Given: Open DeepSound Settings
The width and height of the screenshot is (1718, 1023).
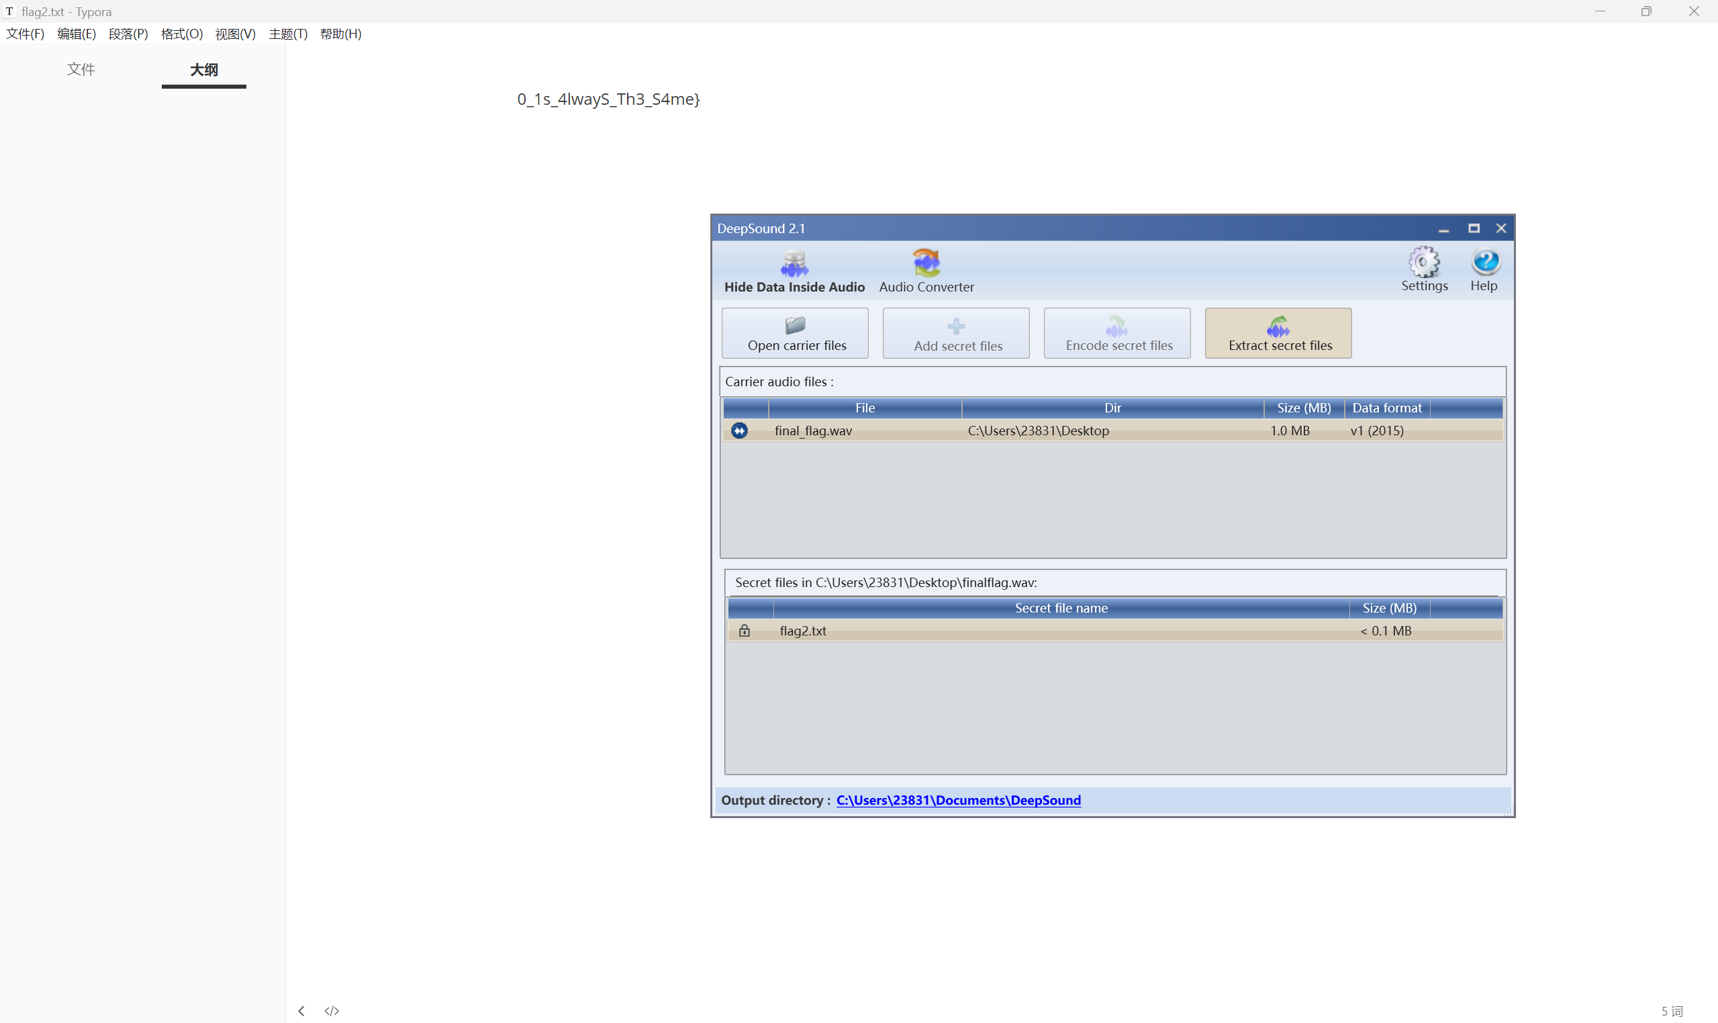Looking at the screenshot, I should [x=1425, y=269].
